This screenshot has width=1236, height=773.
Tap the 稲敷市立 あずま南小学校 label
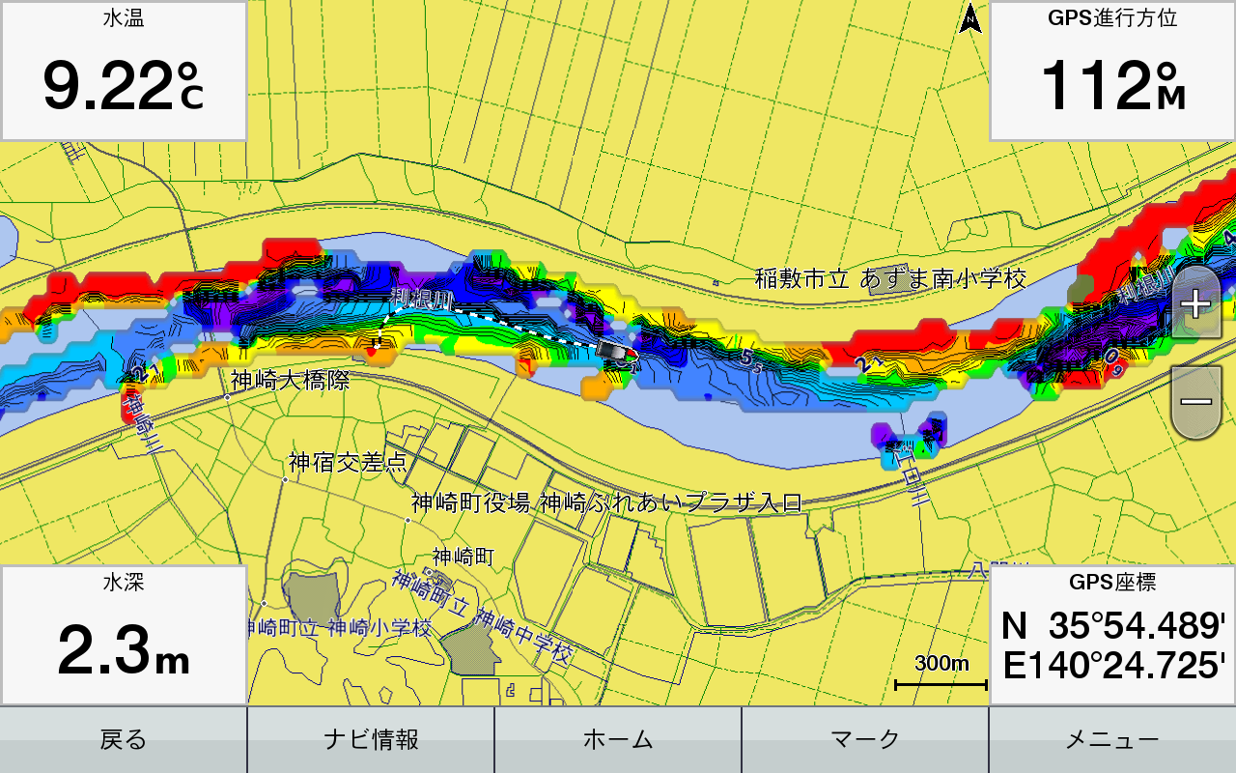coord(890,279)
